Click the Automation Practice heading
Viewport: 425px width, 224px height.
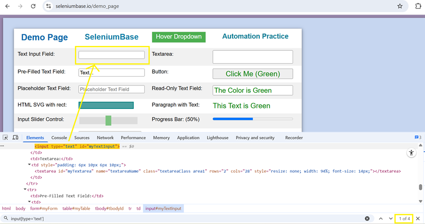tap(255, 36)
